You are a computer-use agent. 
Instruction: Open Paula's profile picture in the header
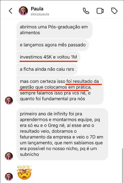(23, 11)
